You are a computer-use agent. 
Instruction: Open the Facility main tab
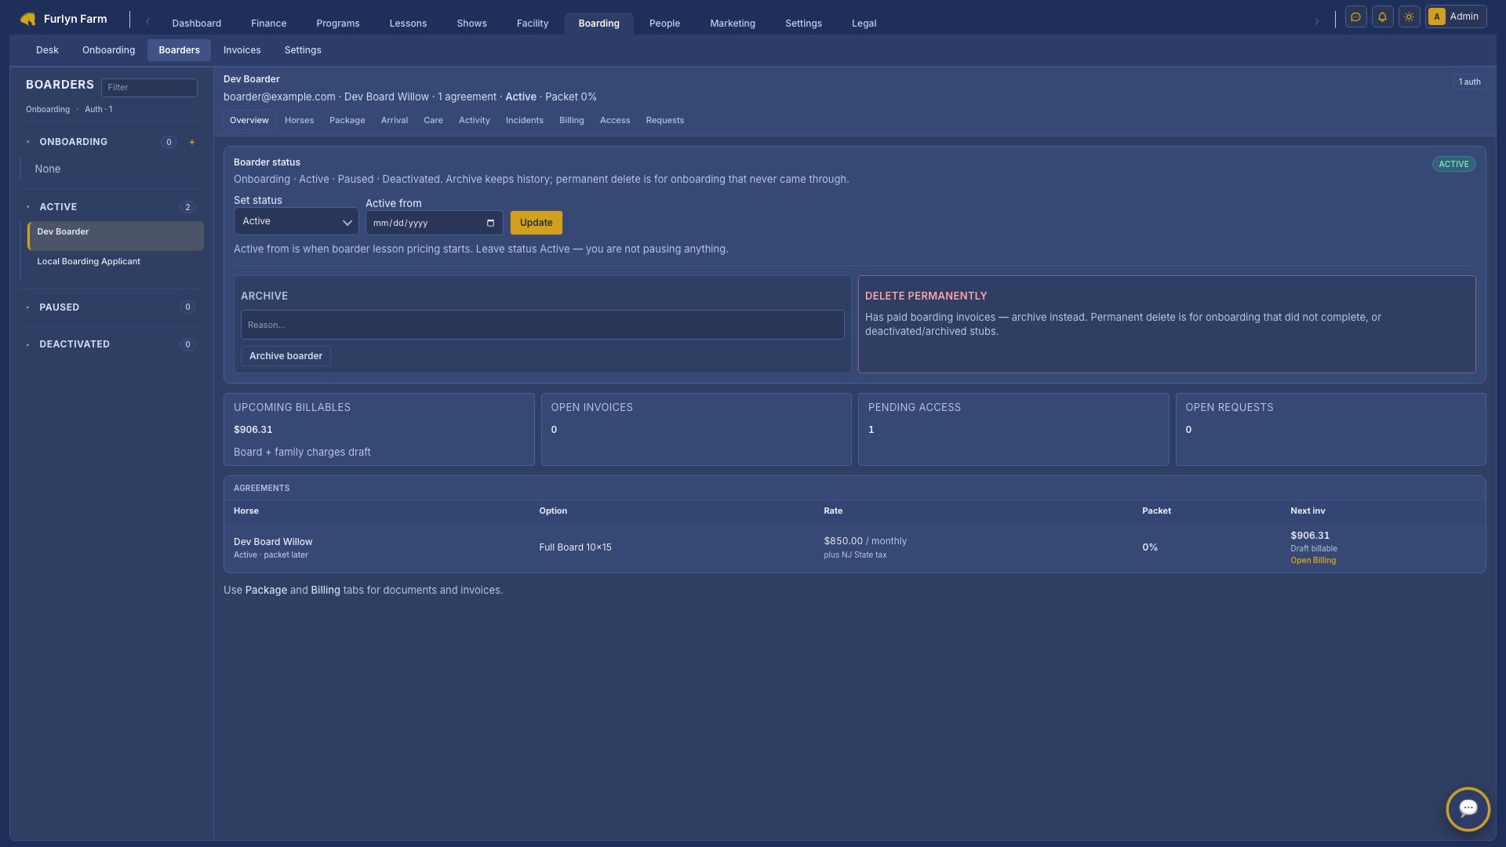(x=532, y=23)
